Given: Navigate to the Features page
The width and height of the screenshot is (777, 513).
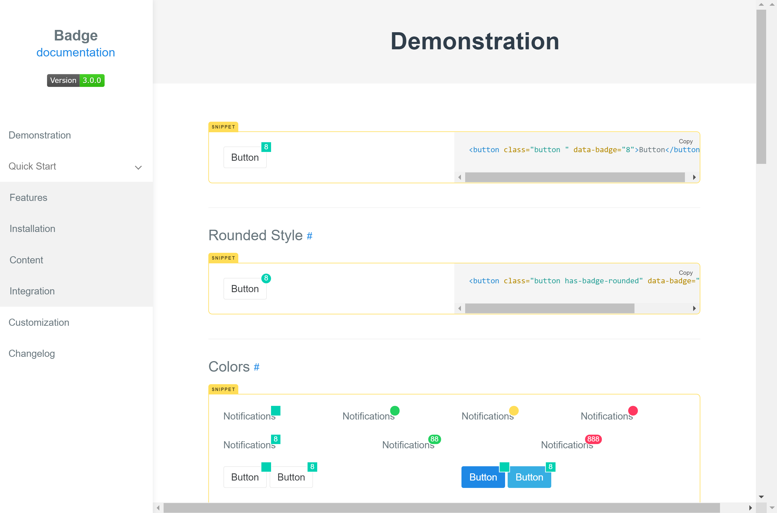Looking at the screenshot, I should (x=28, y=197).
